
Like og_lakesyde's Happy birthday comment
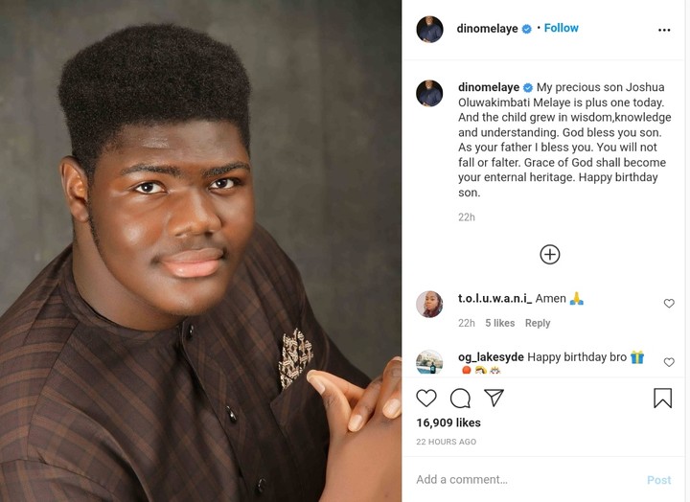point(669,362)
